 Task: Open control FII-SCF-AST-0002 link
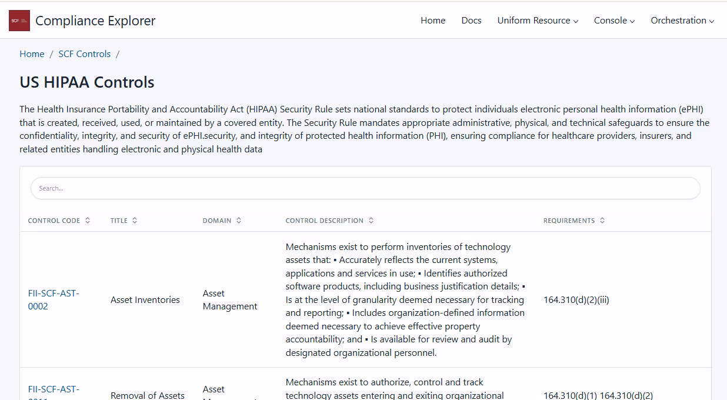[54, 299]
